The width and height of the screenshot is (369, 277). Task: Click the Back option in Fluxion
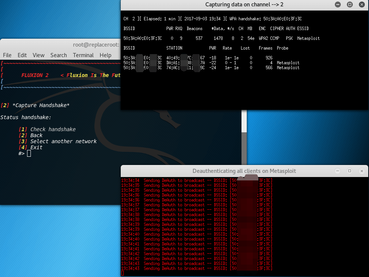click(36, 135)
